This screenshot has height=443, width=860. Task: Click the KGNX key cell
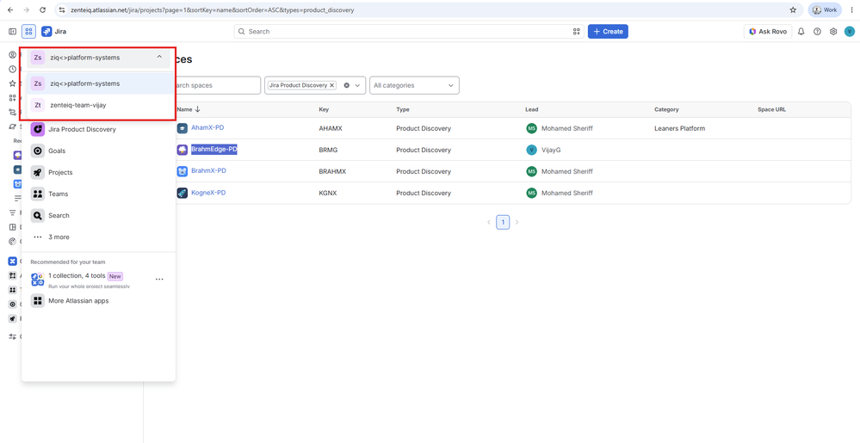pyautogui.click(x=328, y=193)
